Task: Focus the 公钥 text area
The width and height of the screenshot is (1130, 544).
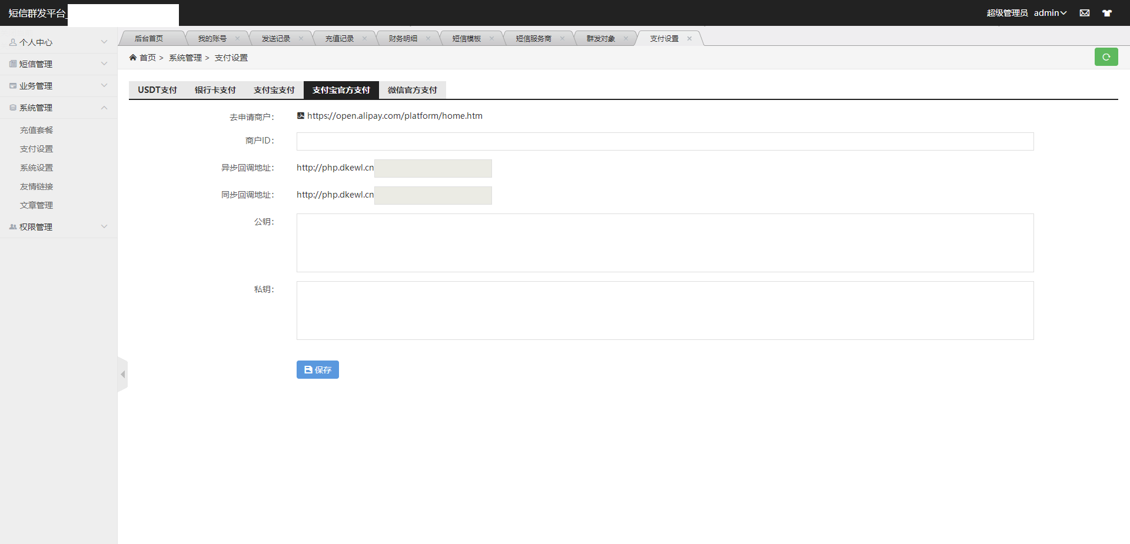Action: pos(665,243)
